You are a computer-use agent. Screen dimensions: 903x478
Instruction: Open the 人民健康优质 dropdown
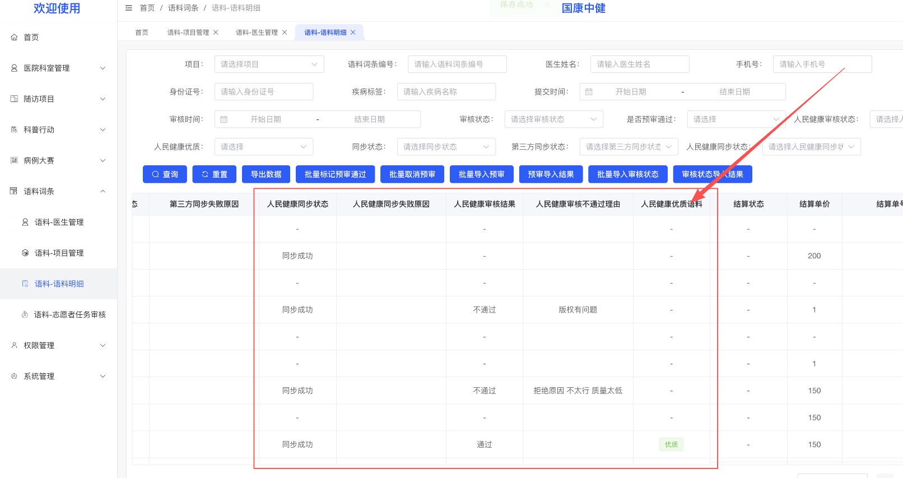(264, 147)
